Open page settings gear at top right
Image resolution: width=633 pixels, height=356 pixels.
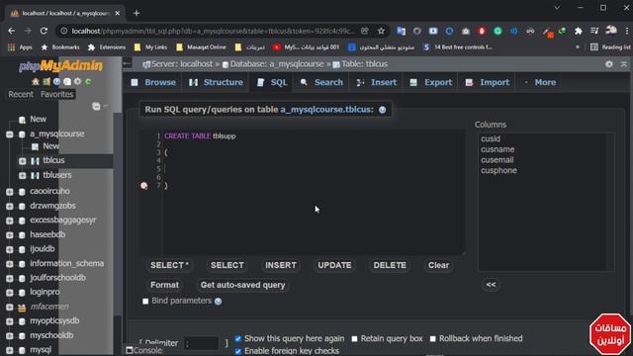pyautogui.click(x=609, y=64)
